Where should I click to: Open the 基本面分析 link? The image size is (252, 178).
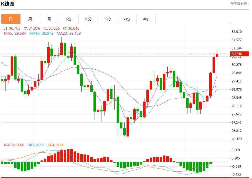pos(240,4)
